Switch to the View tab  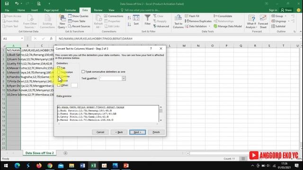click(112, 10)
